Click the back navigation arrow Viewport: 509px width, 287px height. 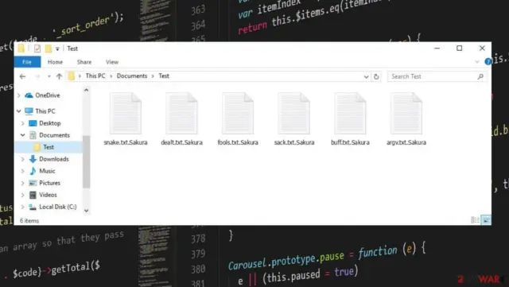click(x=22, y=76)
